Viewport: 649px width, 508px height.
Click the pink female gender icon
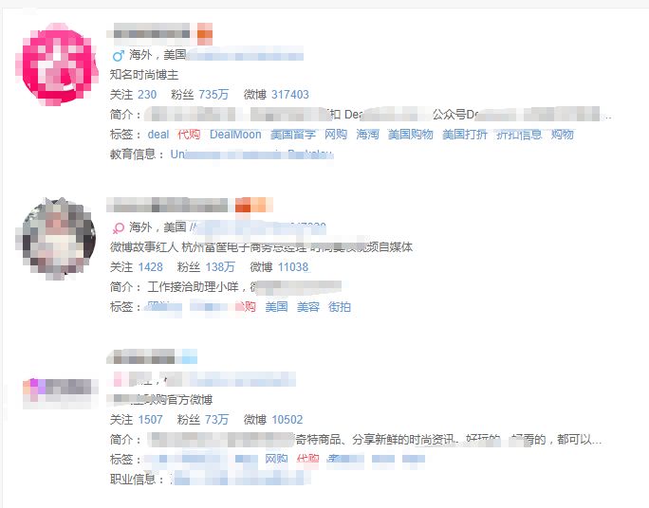pos(119,227)
